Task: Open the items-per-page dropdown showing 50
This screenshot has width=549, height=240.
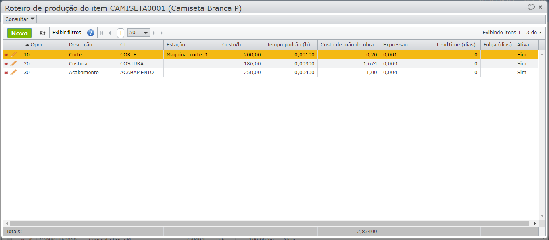Action: [139, 33]
